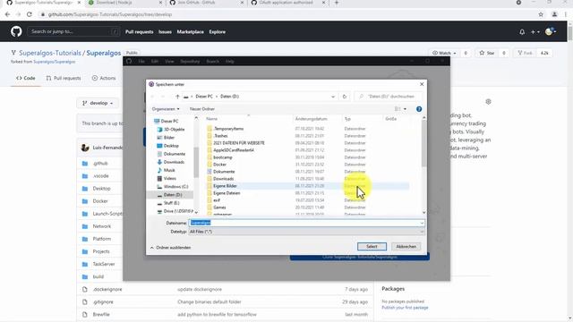573x322 pixels.
Task: Open the Dateiname dropdown arrow
Action: click(x=422, y=223)
